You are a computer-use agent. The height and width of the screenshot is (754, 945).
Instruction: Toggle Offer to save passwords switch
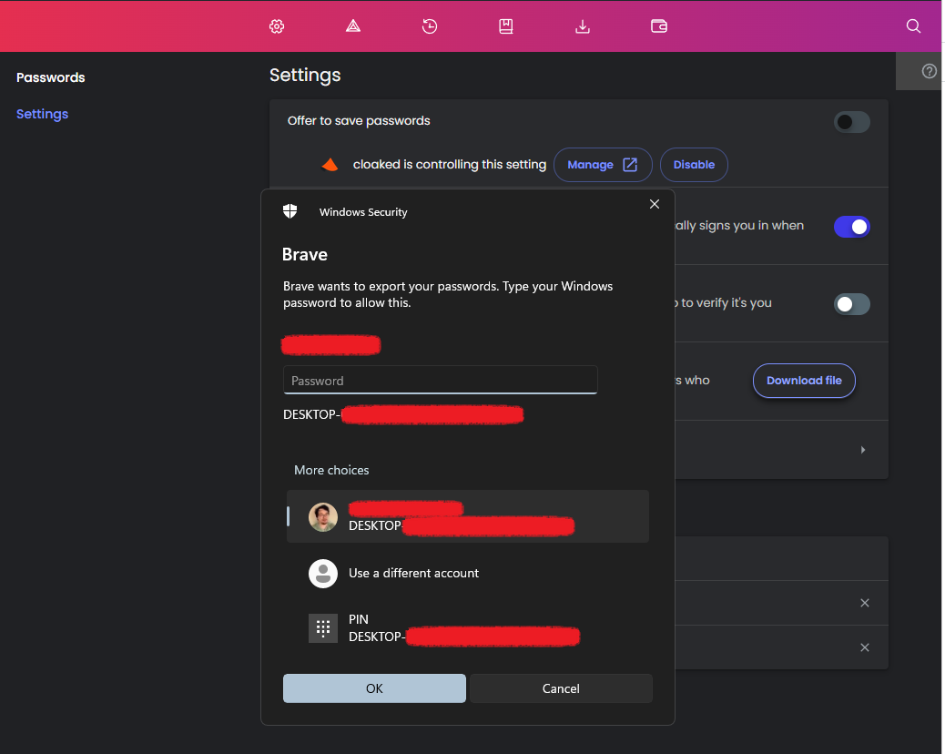pyautogui.click(x=851, y=122)
